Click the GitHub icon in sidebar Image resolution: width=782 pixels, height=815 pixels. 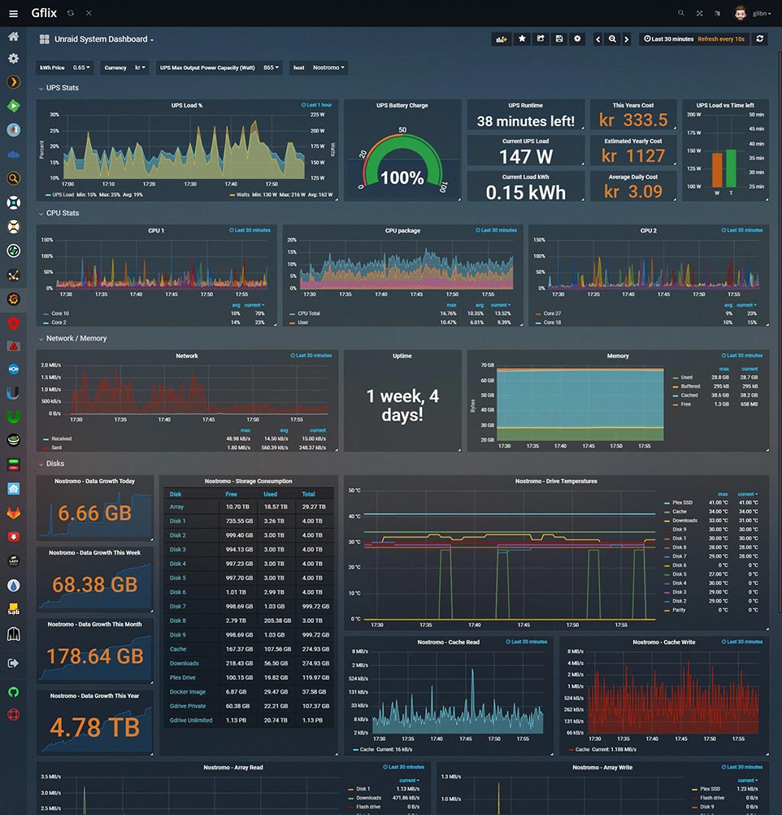(x=13, y=691)
